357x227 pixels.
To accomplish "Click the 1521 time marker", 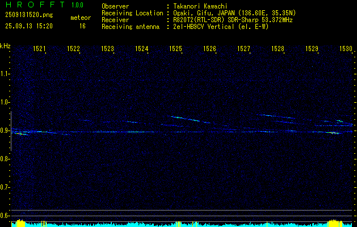I will pyautogui.click(x=40, y=48).
